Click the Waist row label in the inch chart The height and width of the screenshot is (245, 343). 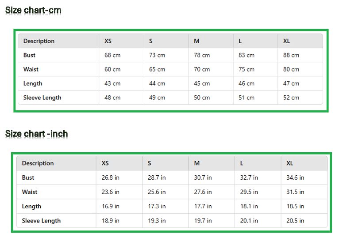click(30, 192)
